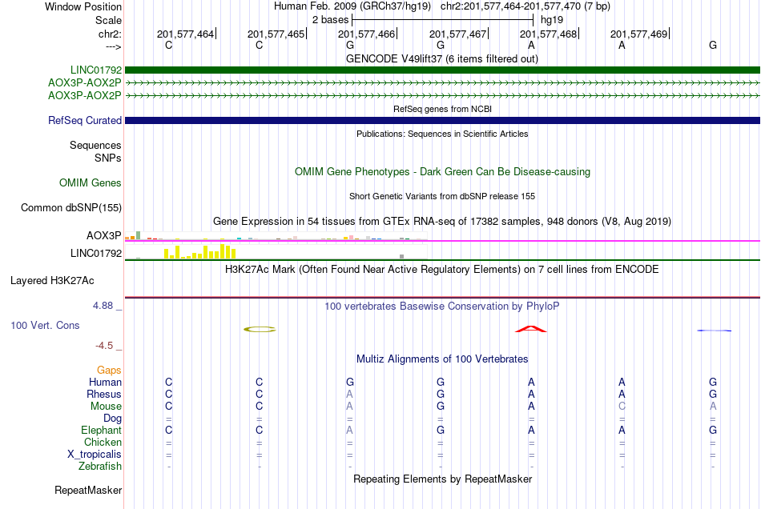Click the AOX3P tissue expression bar chart
The height and width of the screenshot is (509, 761).
point(276,236)
